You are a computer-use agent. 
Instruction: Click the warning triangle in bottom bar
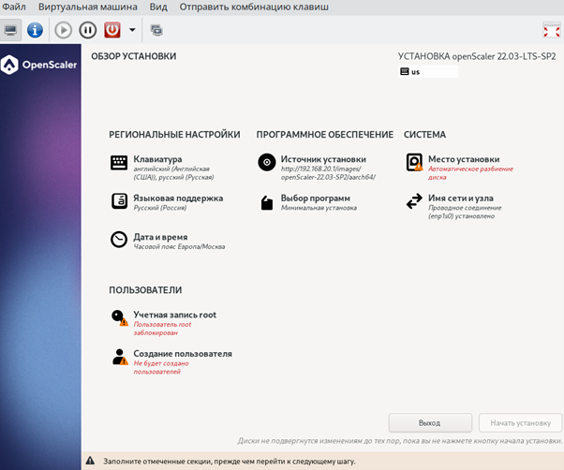pyautogui.click(x=90, y=461)
